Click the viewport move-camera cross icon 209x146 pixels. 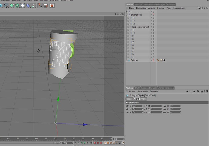[x=115, y=14]
